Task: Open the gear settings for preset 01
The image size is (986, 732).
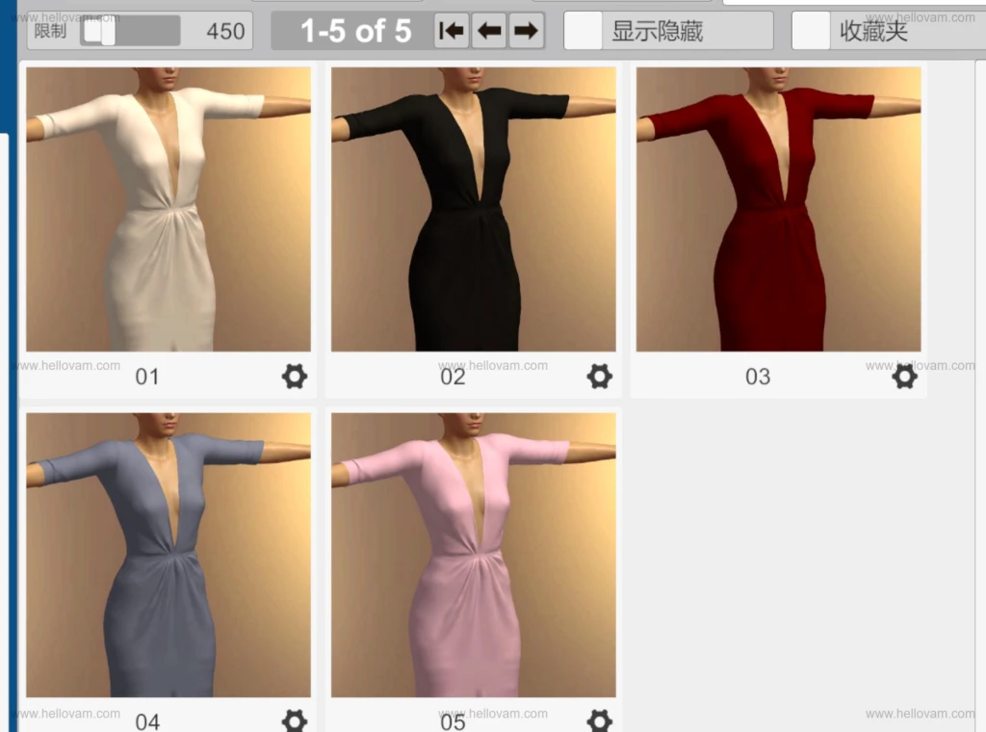Action: 295,377
